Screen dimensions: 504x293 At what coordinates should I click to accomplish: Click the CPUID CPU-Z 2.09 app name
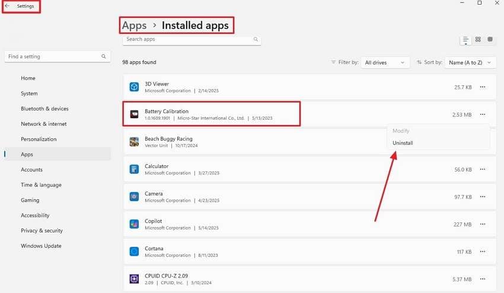point(166,276)
